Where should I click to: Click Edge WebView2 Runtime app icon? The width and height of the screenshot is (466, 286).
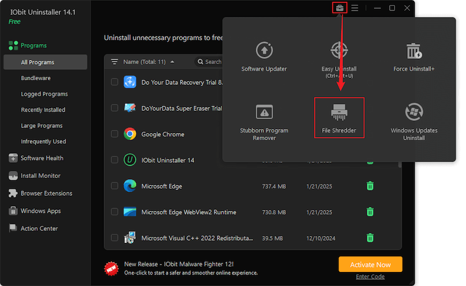[x=130, y=212]
